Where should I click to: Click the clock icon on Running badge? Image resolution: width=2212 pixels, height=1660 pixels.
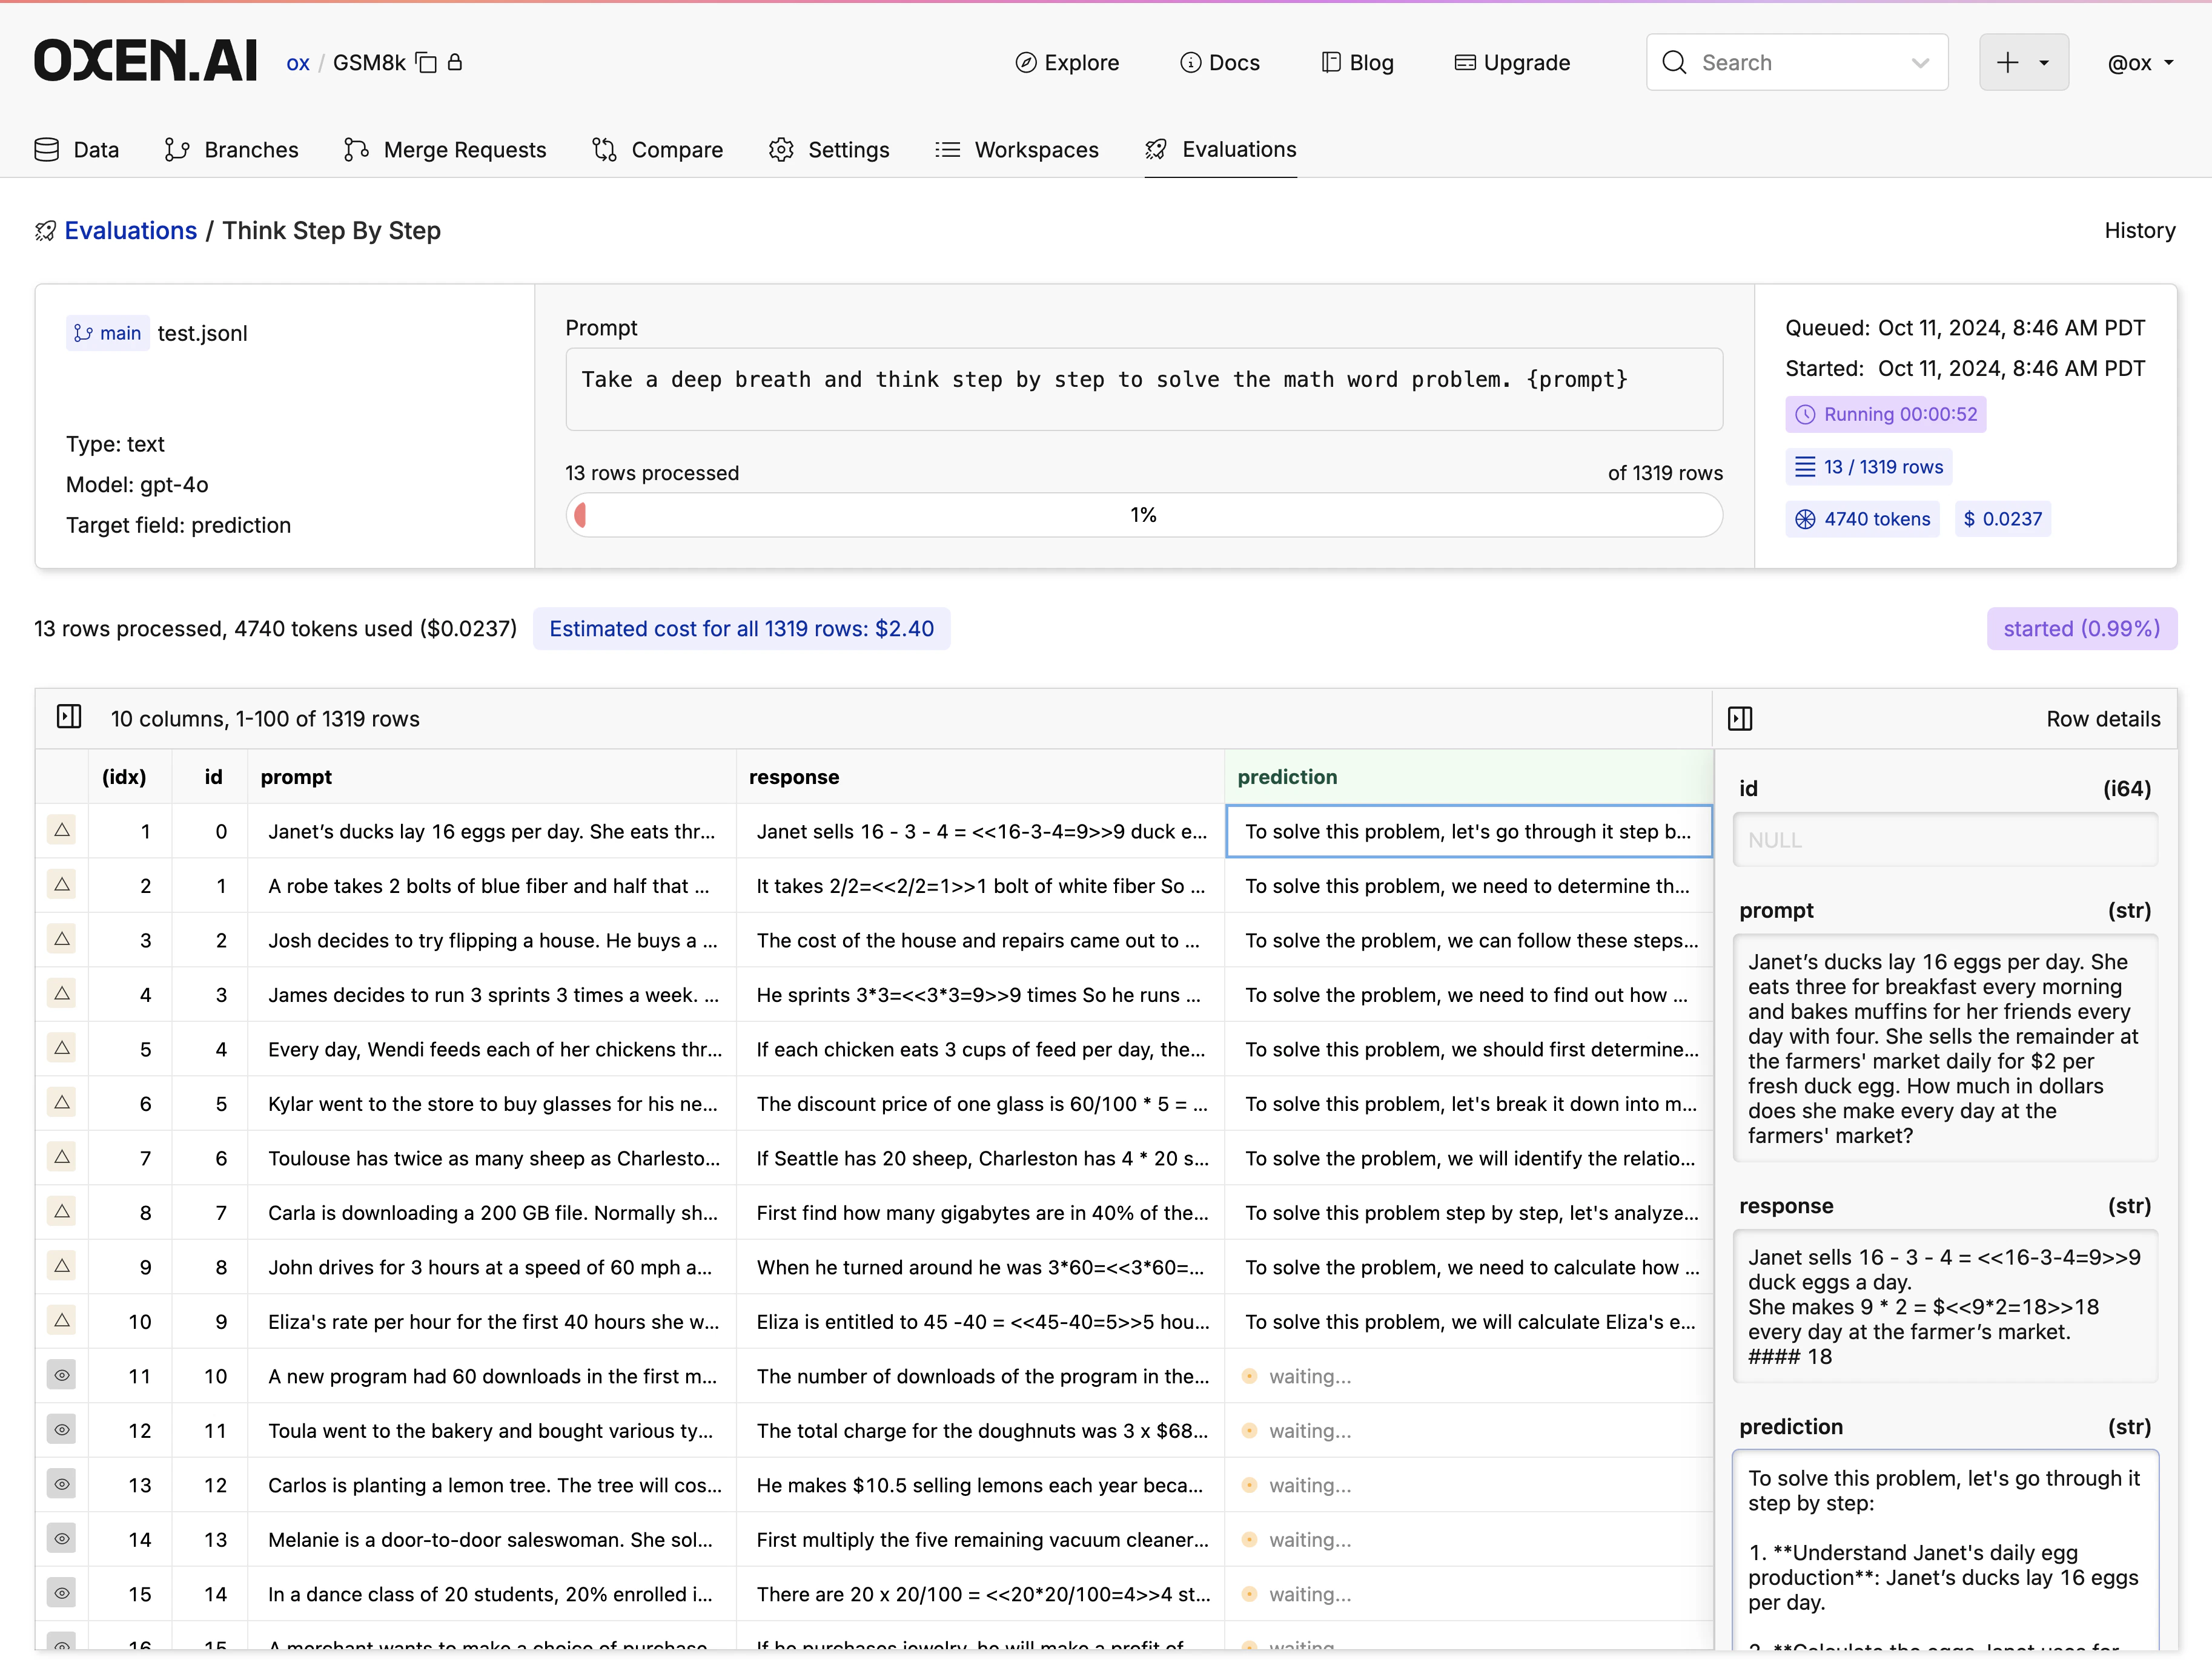point(1805,413)
